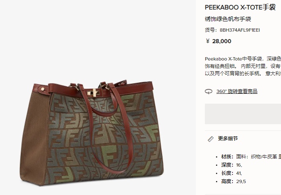The image size is (281, 195).
Task: Click the gold twist lock on the bag
Action: (94, 93)
